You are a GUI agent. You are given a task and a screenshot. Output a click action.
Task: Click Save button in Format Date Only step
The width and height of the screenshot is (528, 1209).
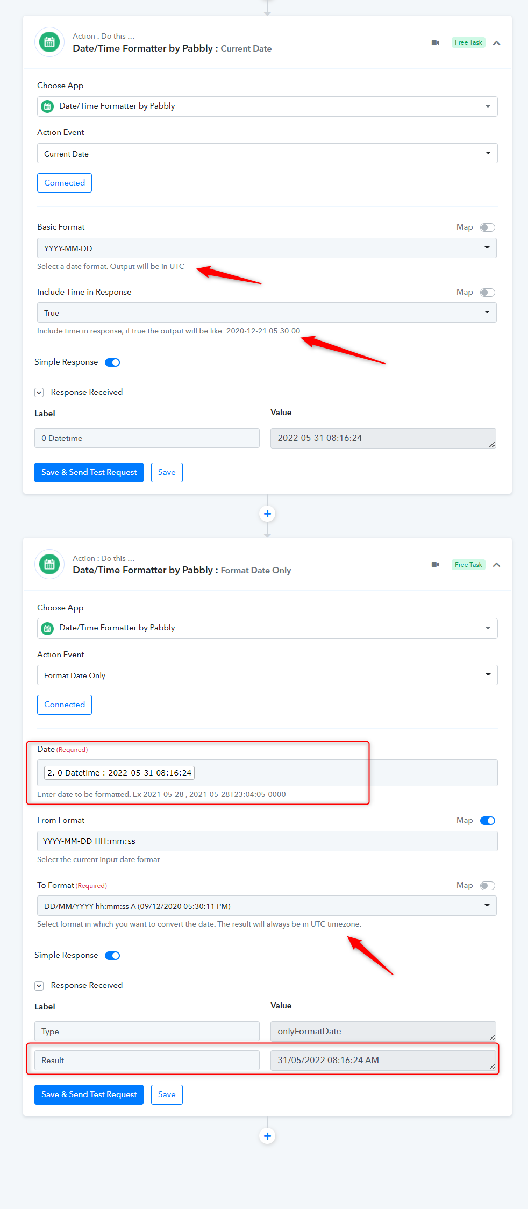[167, 1094]
